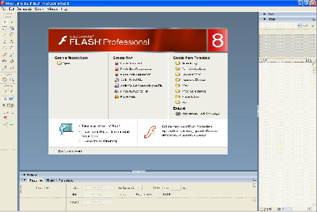
Task: Open the ActionScript Communication File link
Action: pyautogui.click(x=142, y=86)
